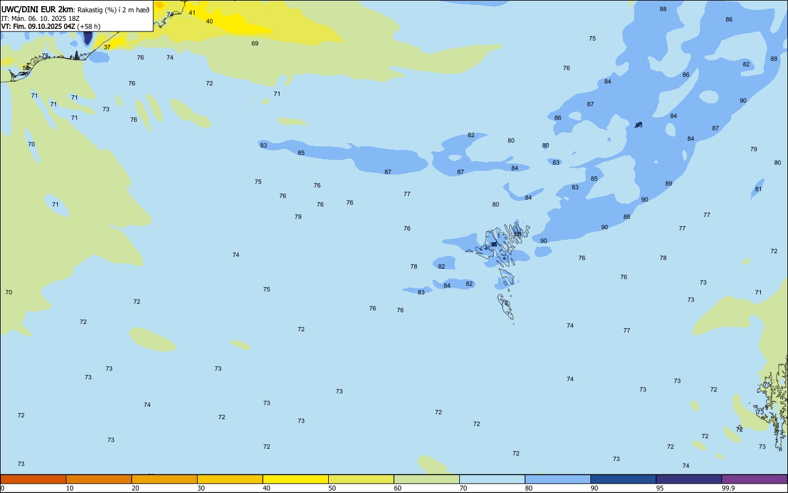Click the legend tick label 10
This screenshot has width=788, height=493.
pos(70,488)
